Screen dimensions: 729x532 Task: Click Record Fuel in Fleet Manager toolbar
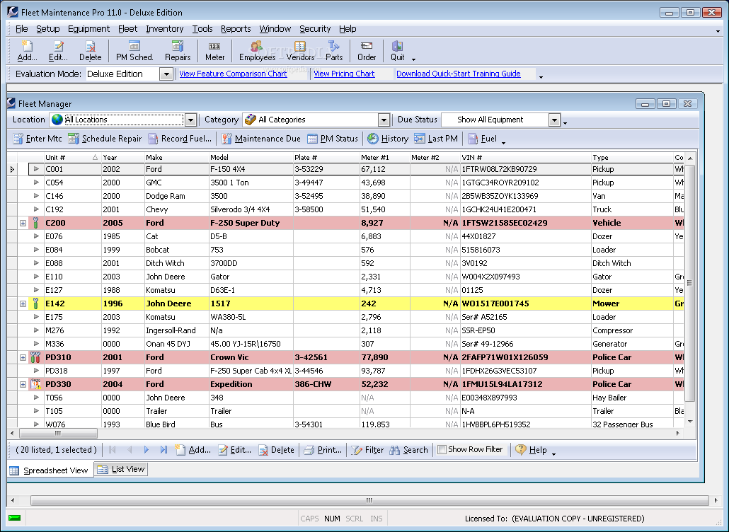[180, 139]
